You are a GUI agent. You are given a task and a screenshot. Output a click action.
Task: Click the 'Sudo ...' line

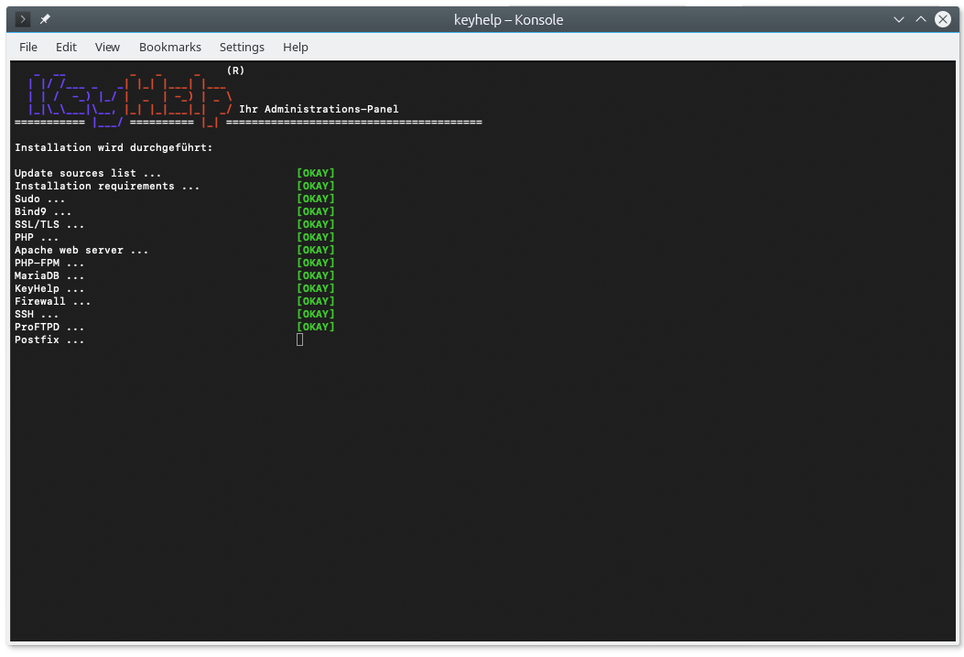[40, 199]
